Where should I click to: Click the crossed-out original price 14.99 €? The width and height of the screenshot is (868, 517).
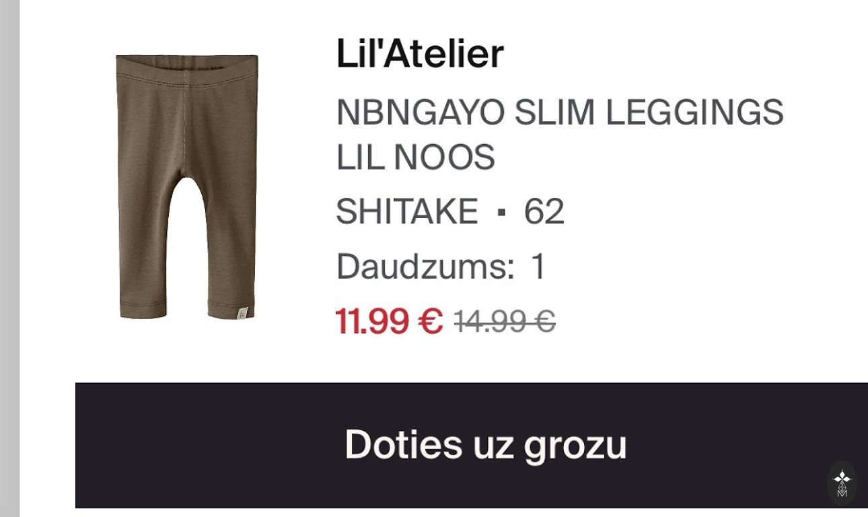point(505,321)
